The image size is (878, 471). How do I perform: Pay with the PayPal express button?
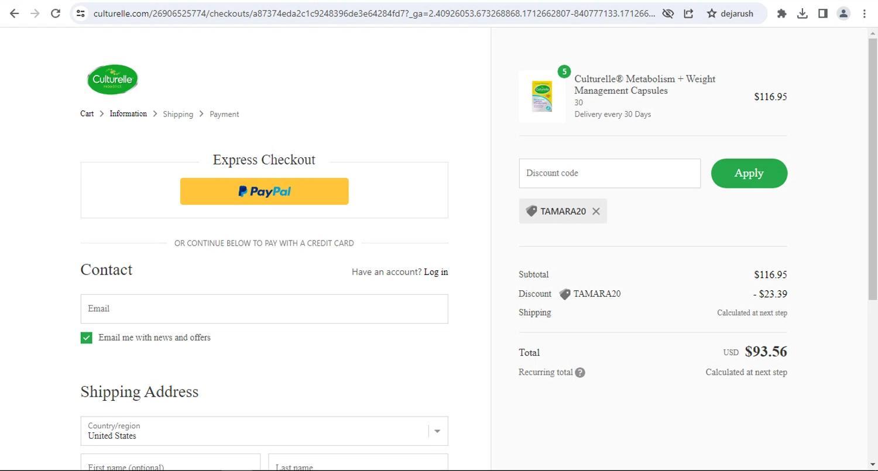pyautogui.click(x=264, y=191)
